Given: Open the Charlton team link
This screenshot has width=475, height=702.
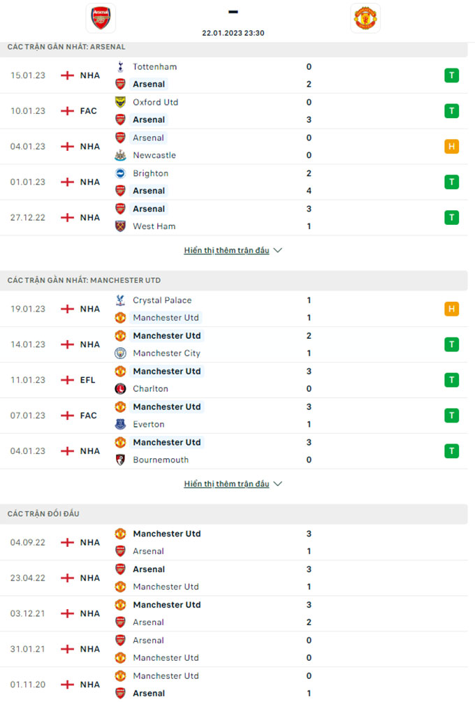Looking at the screenshot, I should pyautogui.click(x=150, y=388).
